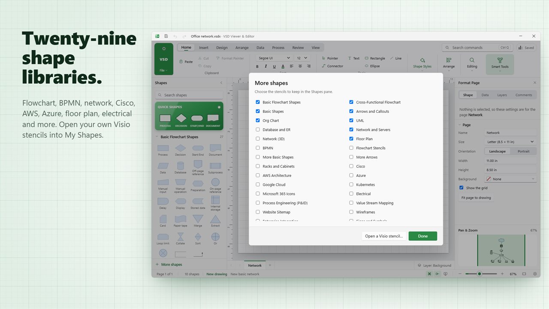Screen dimensions: 549x309
Task: Add the Decision shape from Quick Shapes
Action: (181, 120)
